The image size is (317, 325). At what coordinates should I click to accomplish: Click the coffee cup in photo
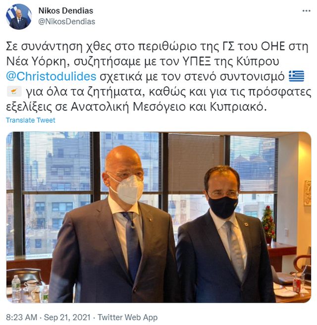pyautogui.click(x=31, y=285)
